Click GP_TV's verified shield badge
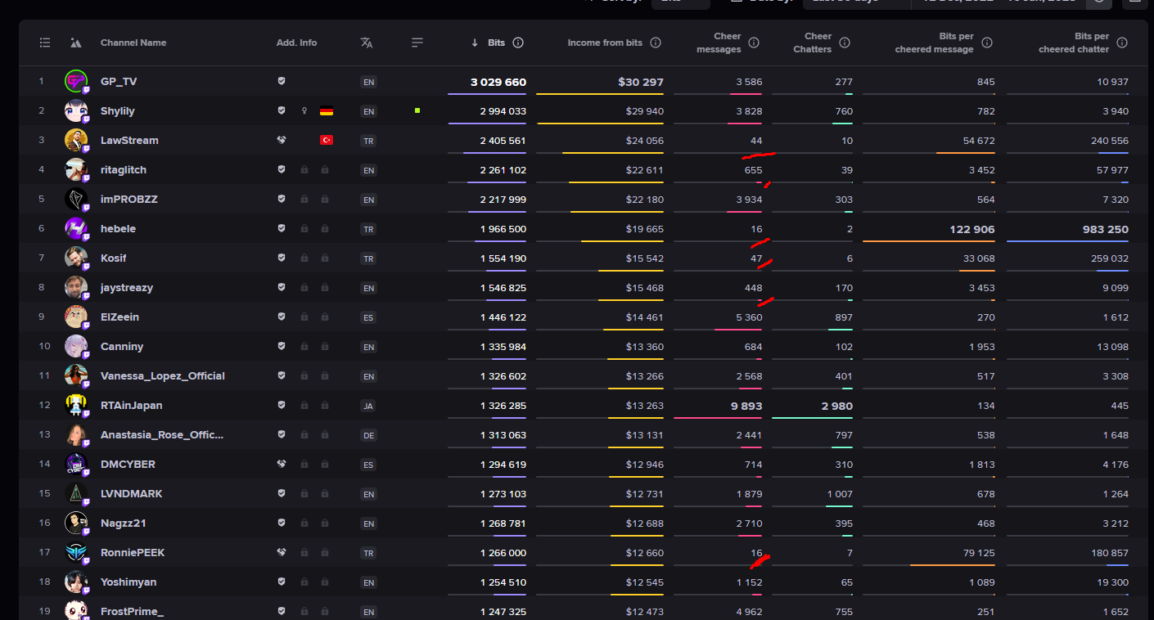1154x620 pixels. pos(282,81)
